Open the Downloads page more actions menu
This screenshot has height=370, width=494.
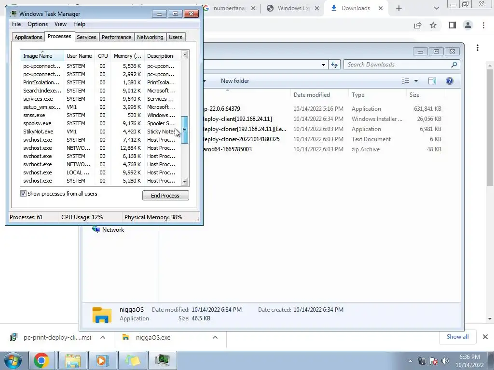tap(478, 48)
